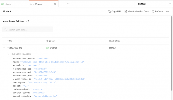
Task: Click the Refresh button in header
Action: click(157, 11)
